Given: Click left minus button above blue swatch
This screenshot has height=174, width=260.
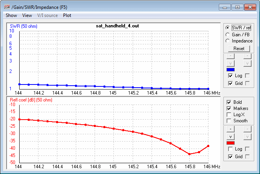Looking at the screenshot, I should coord(230,56).
